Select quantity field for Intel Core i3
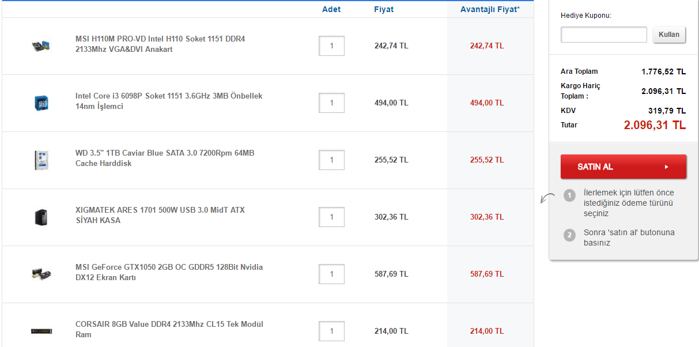699x347 pixels. 331,103
